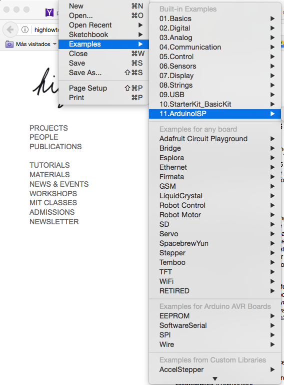Open Adafruit Circuit Playground examples

click(215, 139)
